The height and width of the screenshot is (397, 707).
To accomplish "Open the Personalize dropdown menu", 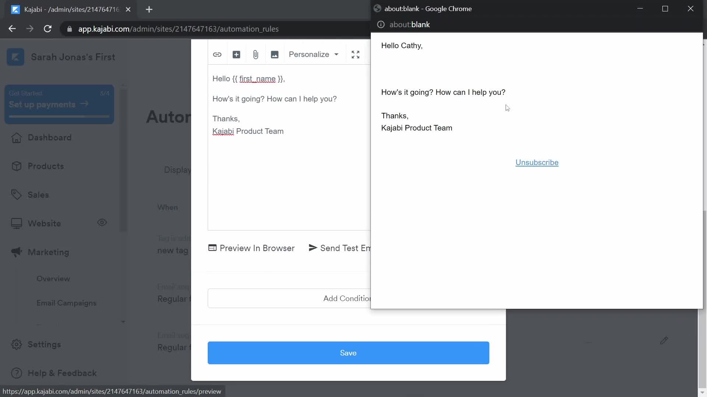I will point(313,54).
